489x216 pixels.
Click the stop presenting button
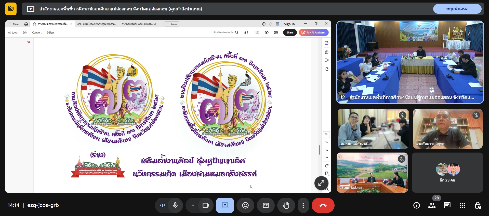[x=457, y=9]
